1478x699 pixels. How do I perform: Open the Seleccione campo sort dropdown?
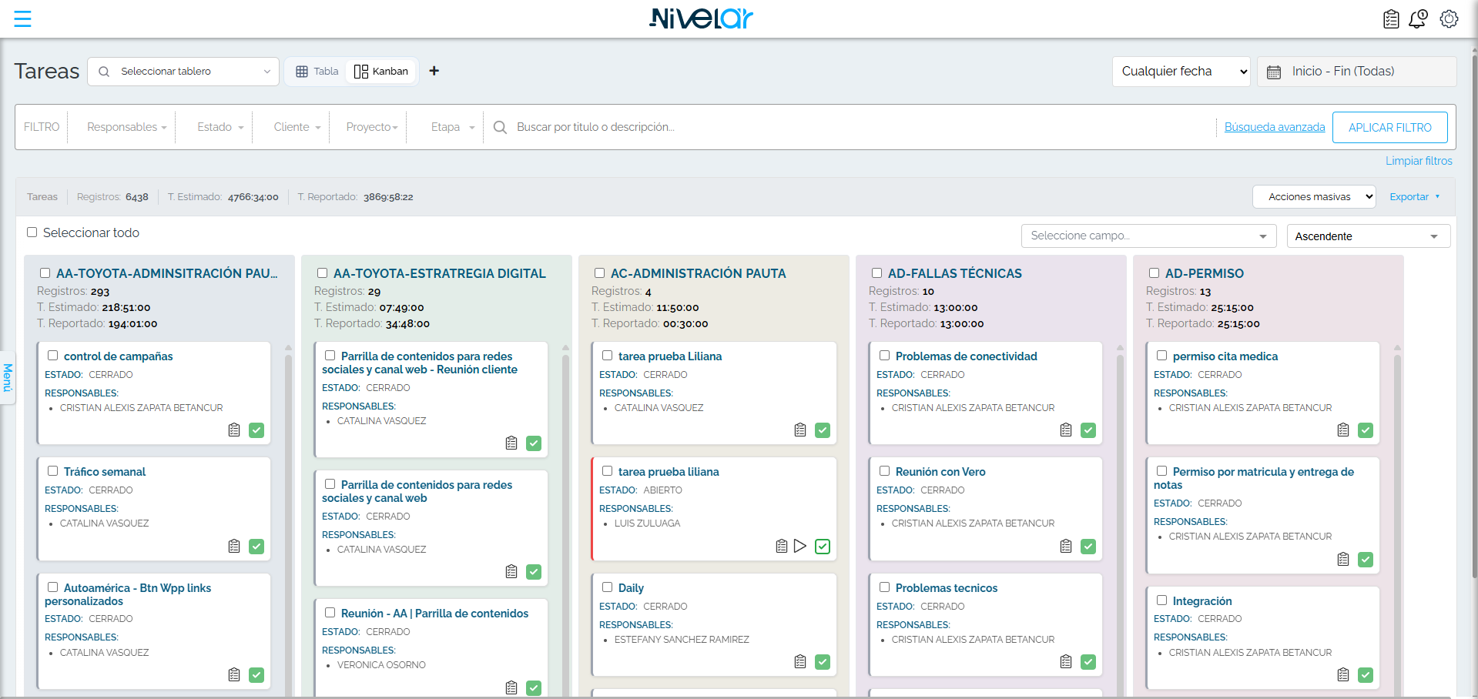tap(1148, 236)
